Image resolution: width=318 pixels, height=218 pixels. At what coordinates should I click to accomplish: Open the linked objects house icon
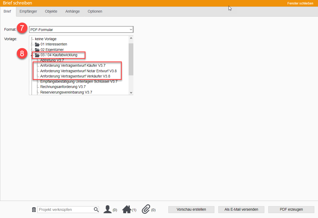pos(127,209)
